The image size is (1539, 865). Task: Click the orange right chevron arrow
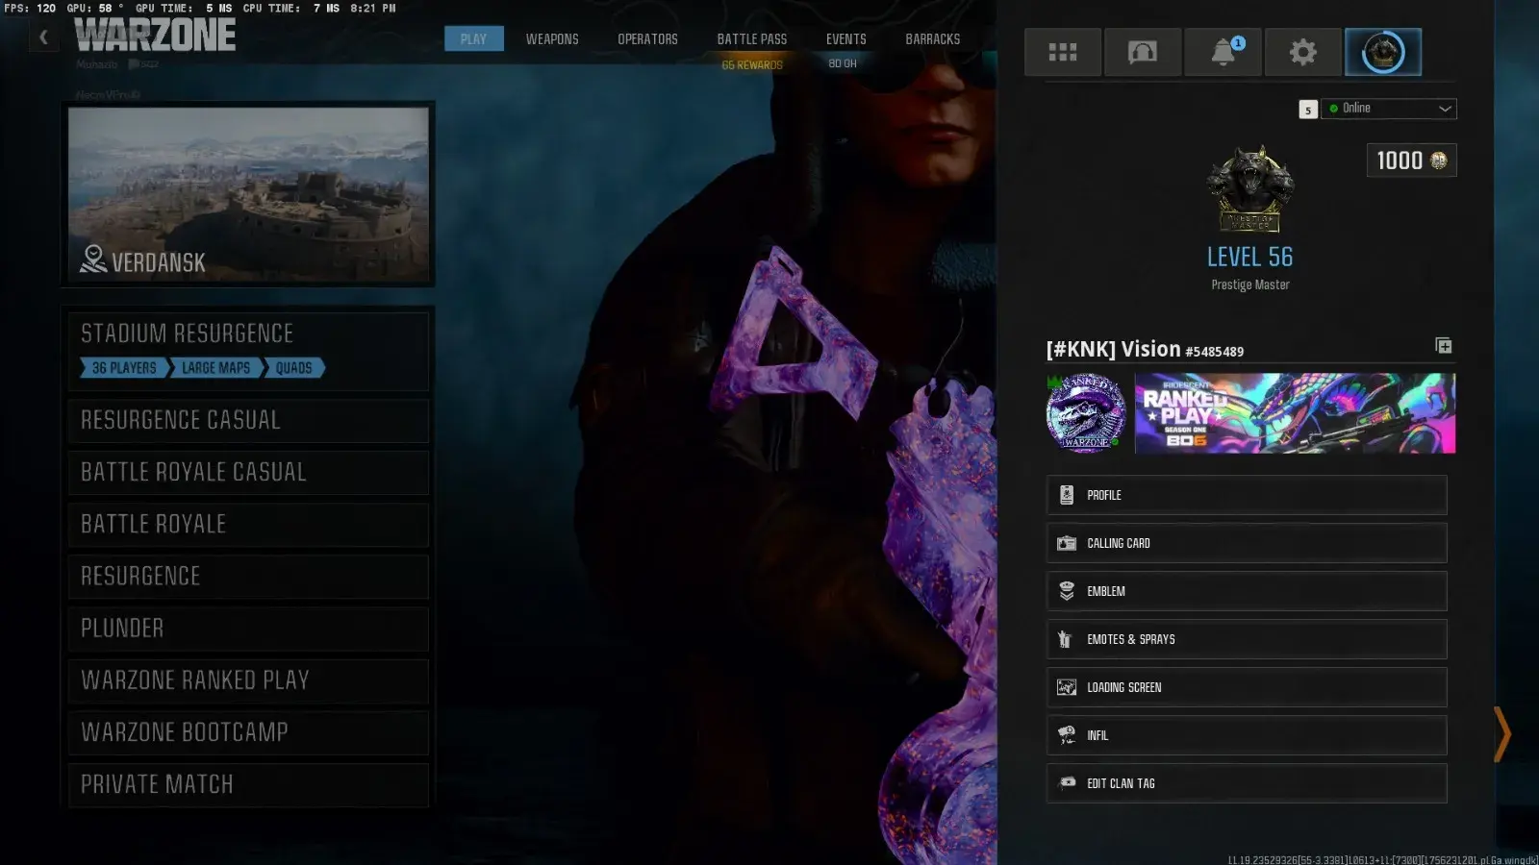point(1501,734)
